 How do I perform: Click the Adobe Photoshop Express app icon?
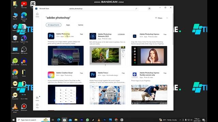pyautogui.click(x=135, y=36)
